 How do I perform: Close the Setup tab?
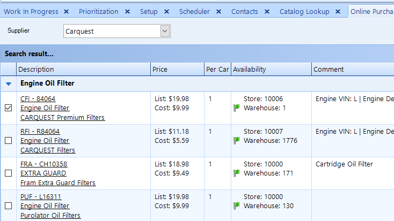(x=166, y=12)
